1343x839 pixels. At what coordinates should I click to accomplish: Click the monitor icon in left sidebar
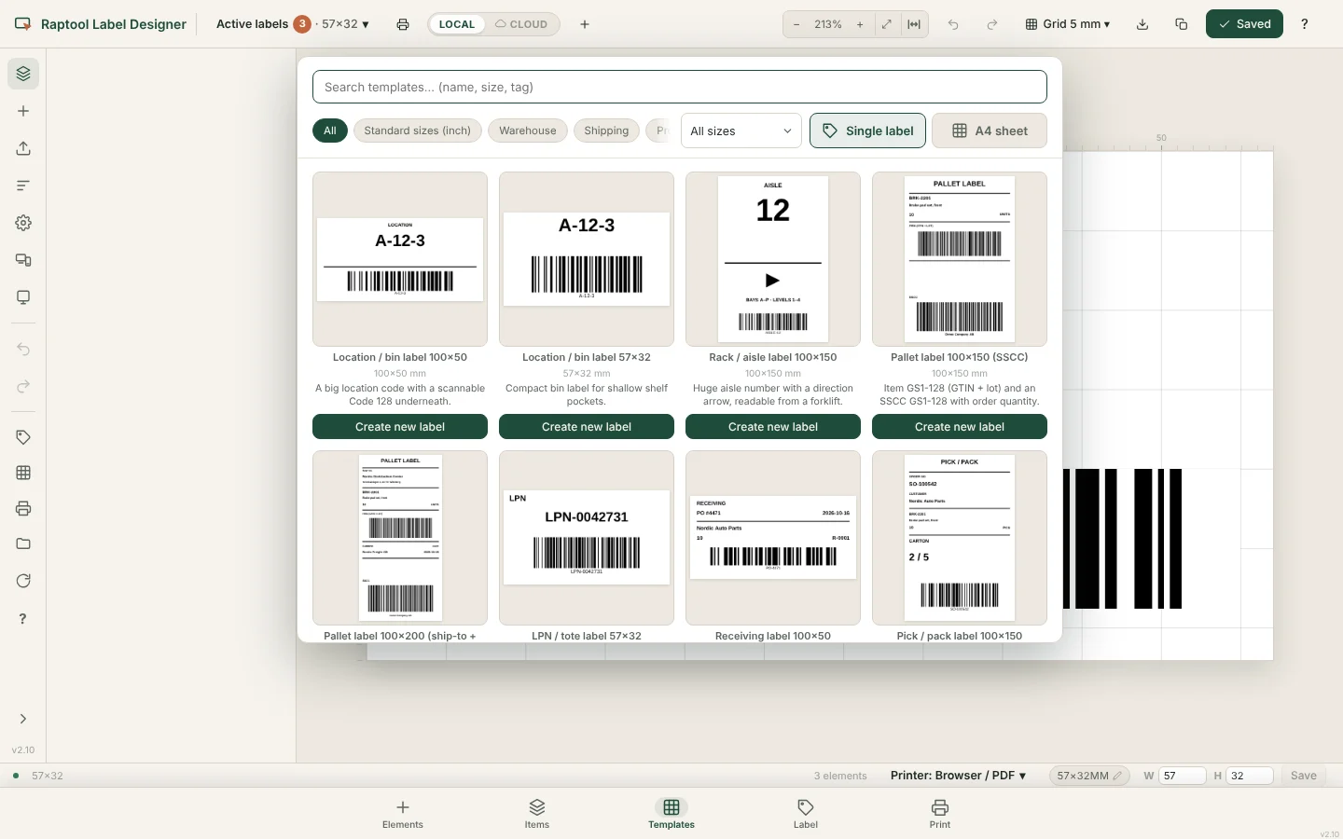coord(23,297)
